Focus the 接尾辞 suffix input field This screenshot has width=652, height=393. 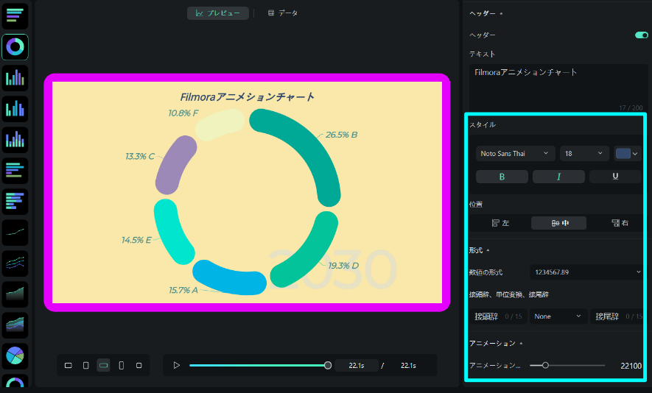[617, 316]
